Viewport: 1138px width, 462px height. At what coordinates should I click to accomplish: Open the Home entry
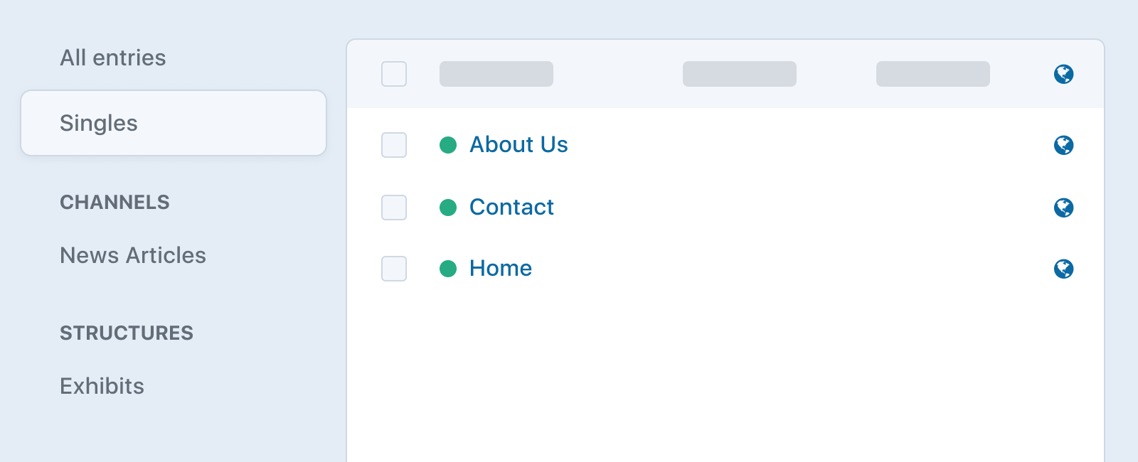click(x=500, y=268)
